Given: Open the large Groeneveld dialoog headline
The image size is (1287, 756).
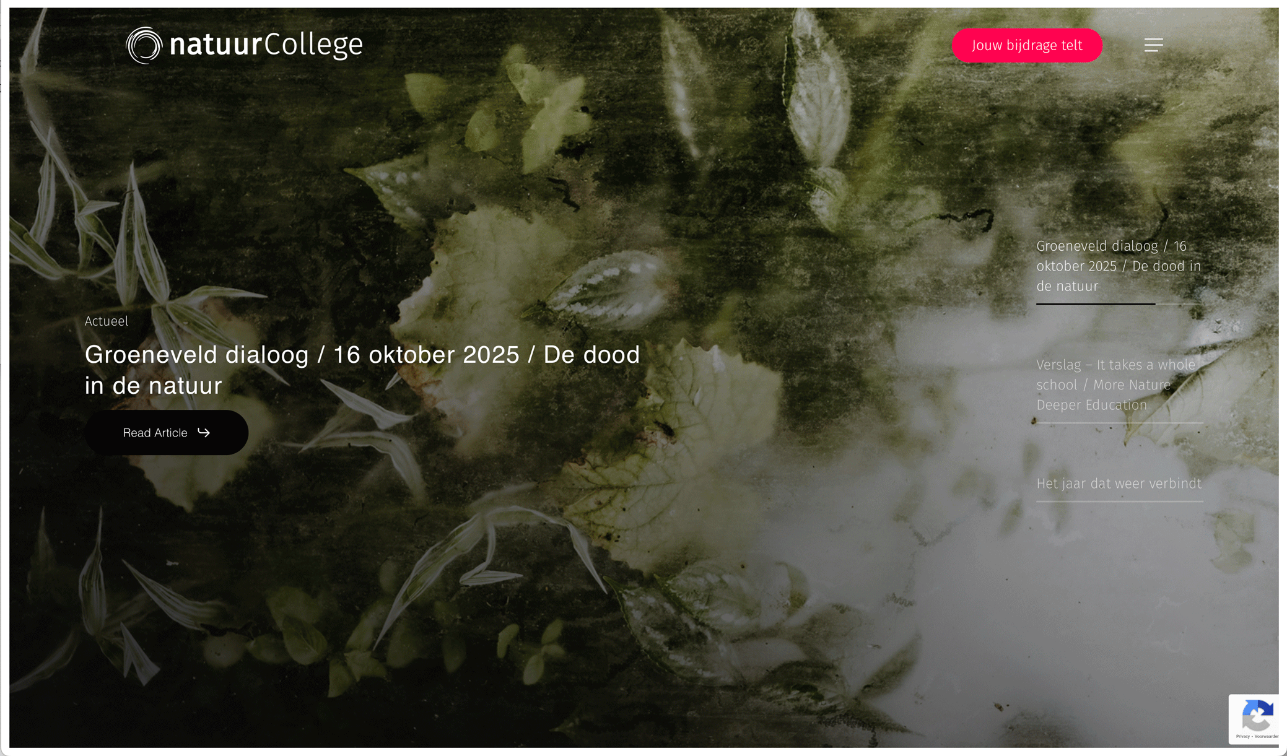Looking at the screenshot, I should click(362, 370).
